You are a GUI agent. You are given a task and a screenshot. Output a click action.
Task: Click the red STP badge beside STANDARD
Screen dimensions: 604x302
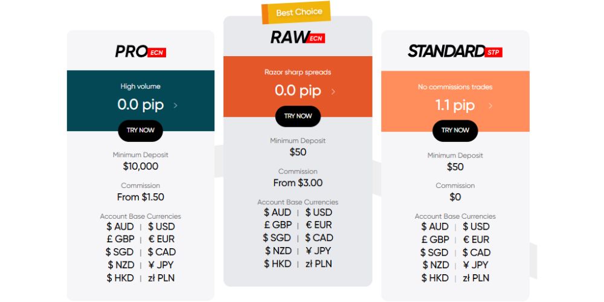click(x=493, y=53)
